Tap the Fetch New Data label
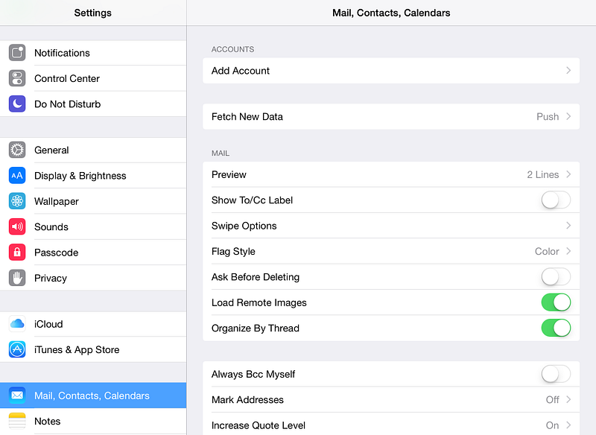Screen dimensions: 596x435 247,117
